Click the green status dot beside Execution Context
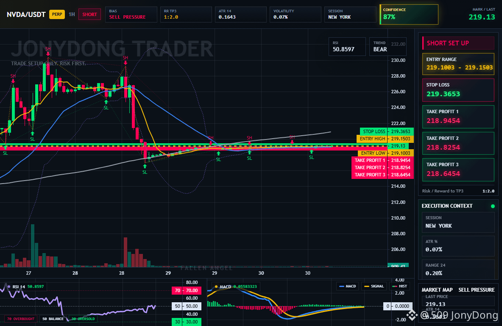The height and width of the screenshot is (326, 502). (x=493, y=206)
